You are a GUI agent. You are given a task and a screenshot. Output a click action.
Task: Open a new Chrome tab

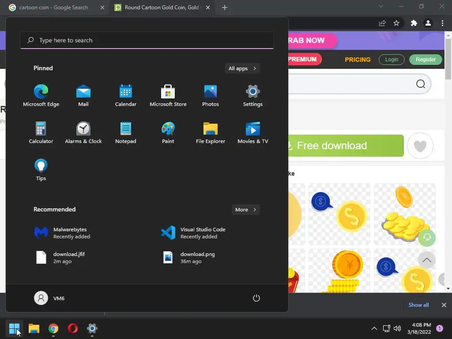(225, 8)
